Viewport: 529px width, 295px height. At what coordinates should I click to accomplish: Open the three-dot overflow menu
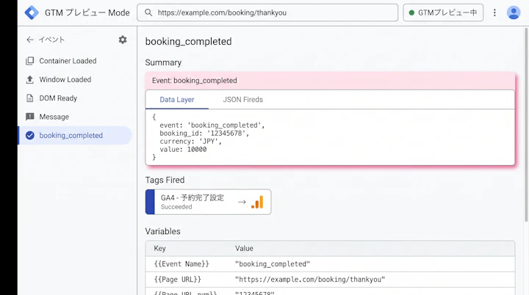(494, 12)
